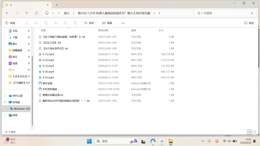260x146 pixels.
Task: Toggle the preview pane button 预览
Action: tap(249, 23)
